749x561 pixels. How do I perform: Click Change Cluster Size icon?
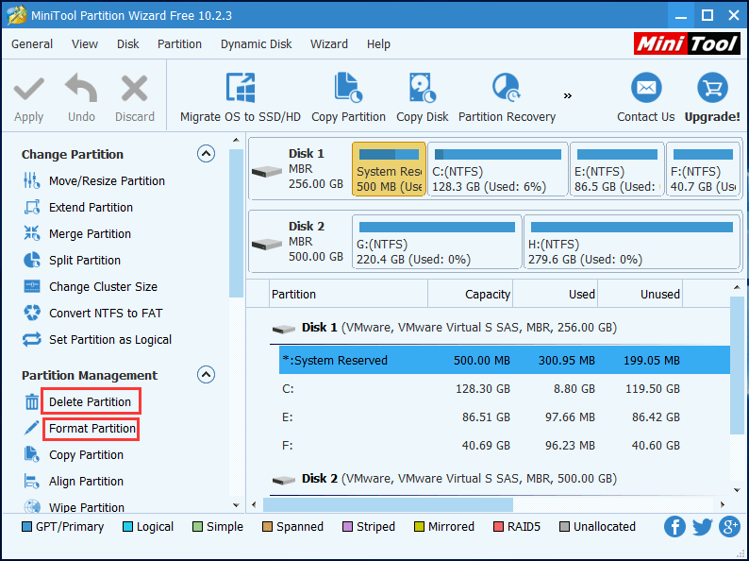click(31, 286)
